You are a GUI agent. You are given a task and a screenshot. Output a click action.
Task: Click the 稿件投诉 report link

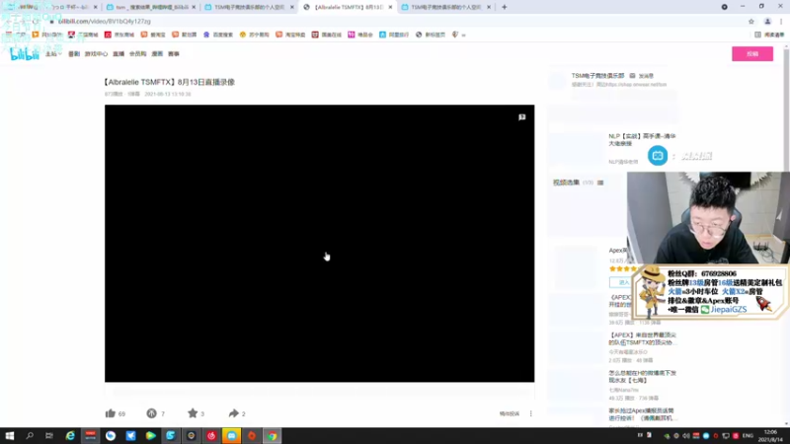coord(509,413)
